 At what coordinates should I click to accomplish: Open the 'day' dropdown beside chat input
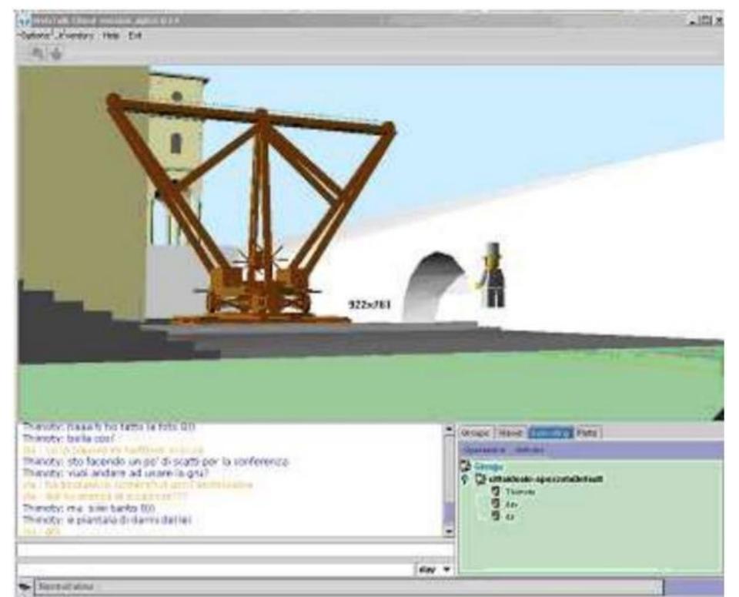coord(446,569)
